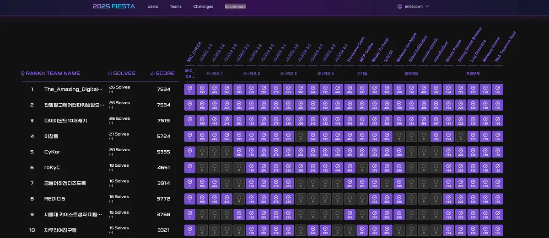Image resolution: width=549 pixels, height=238 pixels.
Task: Go to the Challenges nav item
Action: coord(203,6)
